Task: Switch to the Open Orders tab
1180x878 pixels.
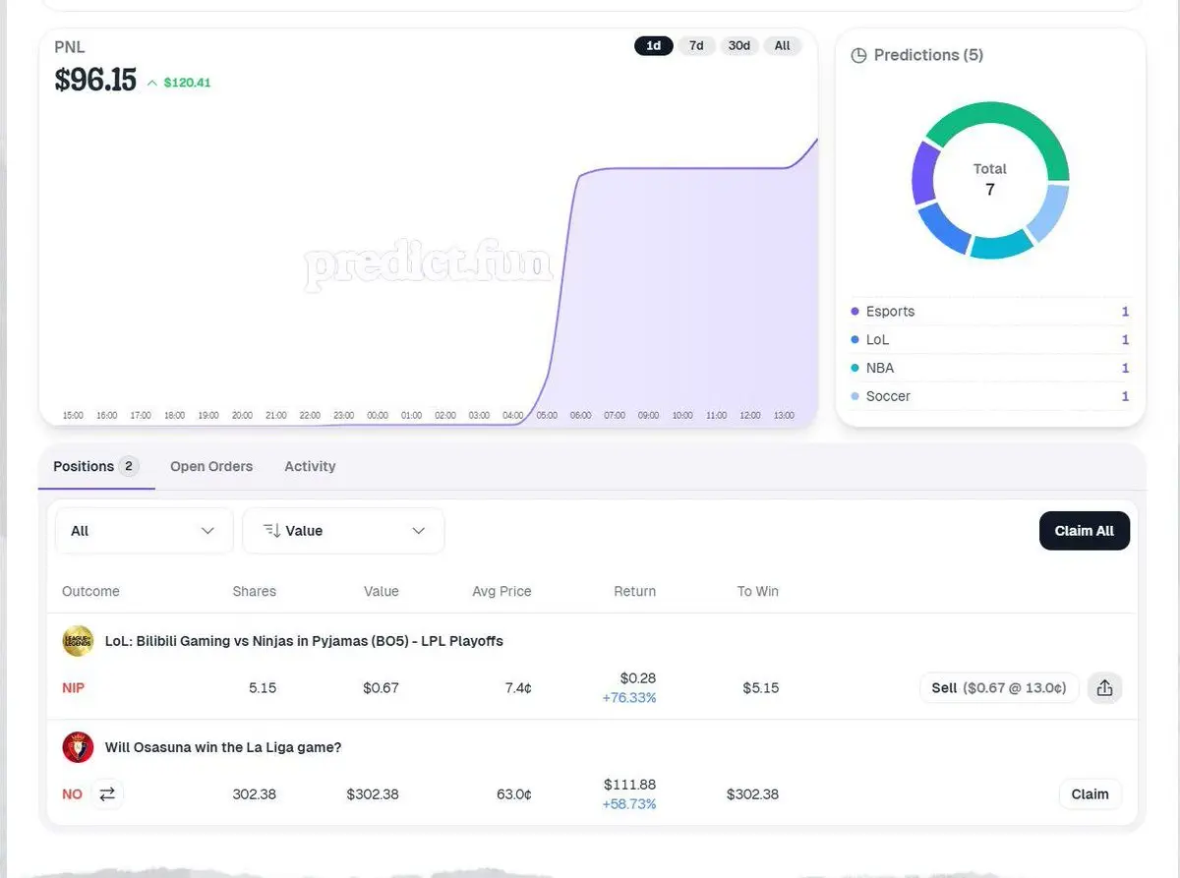Action: [211, 466]
